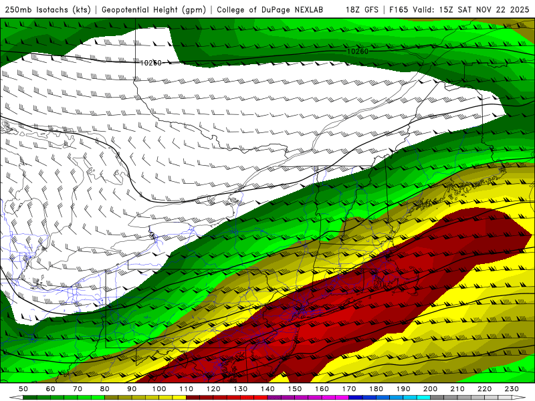
Task: Click the '250mb Isotachs (kts)' title text
Action: [48, 10]
